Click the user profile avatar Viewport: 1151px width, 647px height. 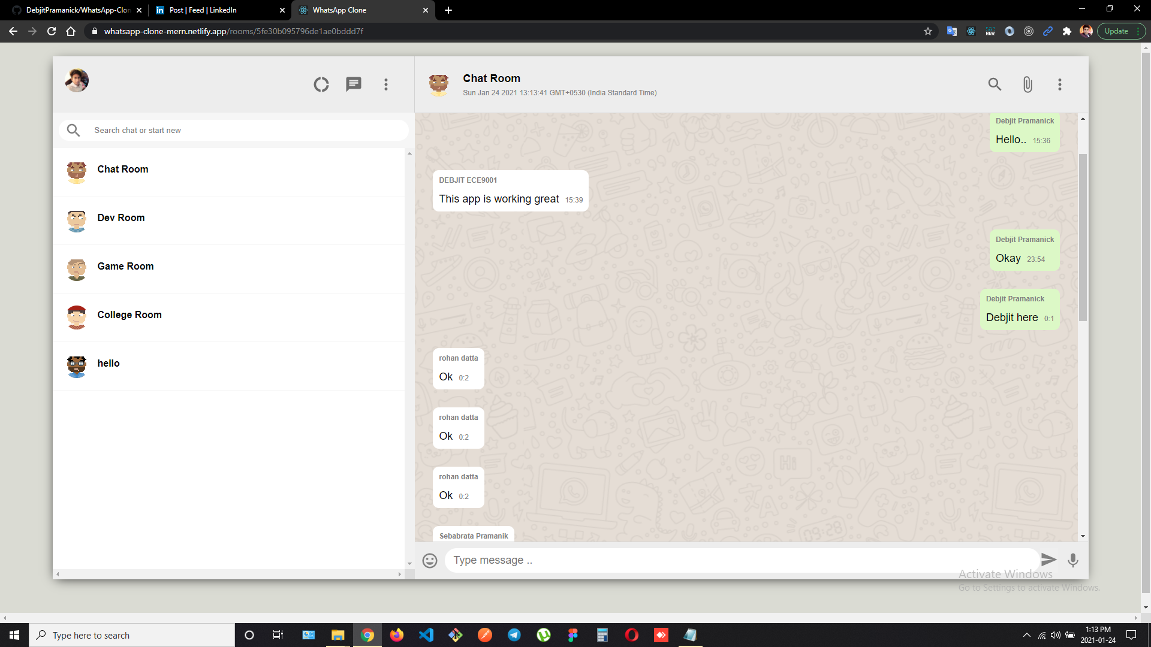tap(77, 80)
